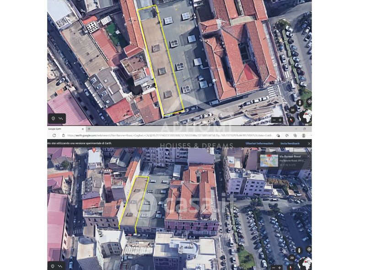Screen dimensions: 366x270
Task: Click the 'Invia feedback' link
Action: click(290, 143)
